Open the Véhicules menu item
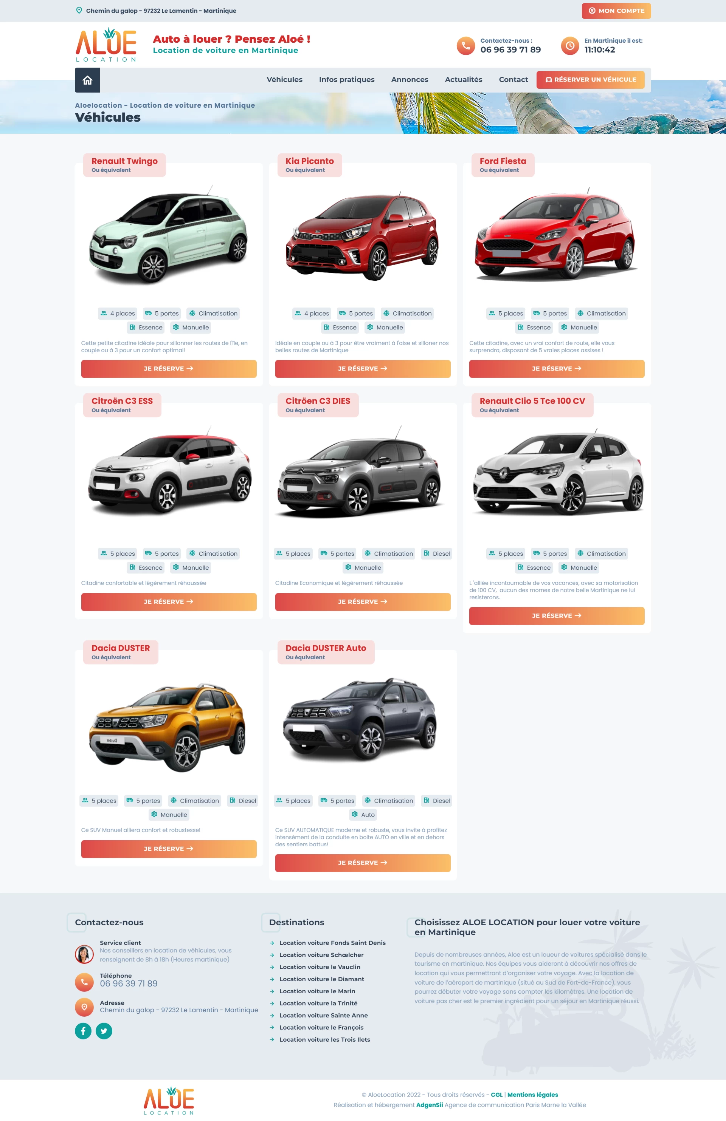The height and width of the screenshot is (1121, 726). point(284,80)
